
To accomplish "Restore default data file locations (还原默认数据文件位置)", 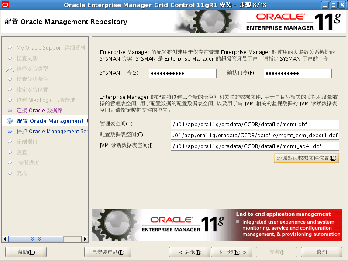I will point(306,158).
